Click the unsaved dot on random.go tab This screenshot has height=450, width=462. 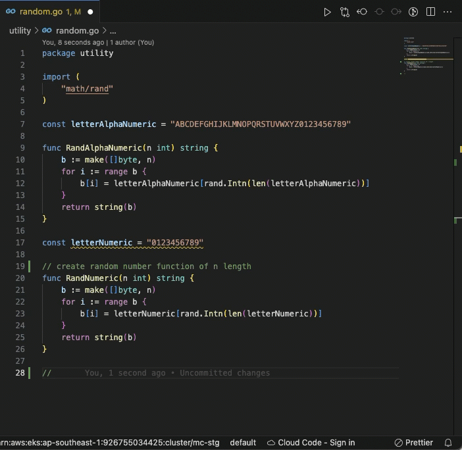coord(90,12)
